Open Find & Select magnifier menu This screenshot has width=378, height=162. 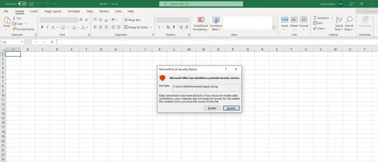point(349,24)
